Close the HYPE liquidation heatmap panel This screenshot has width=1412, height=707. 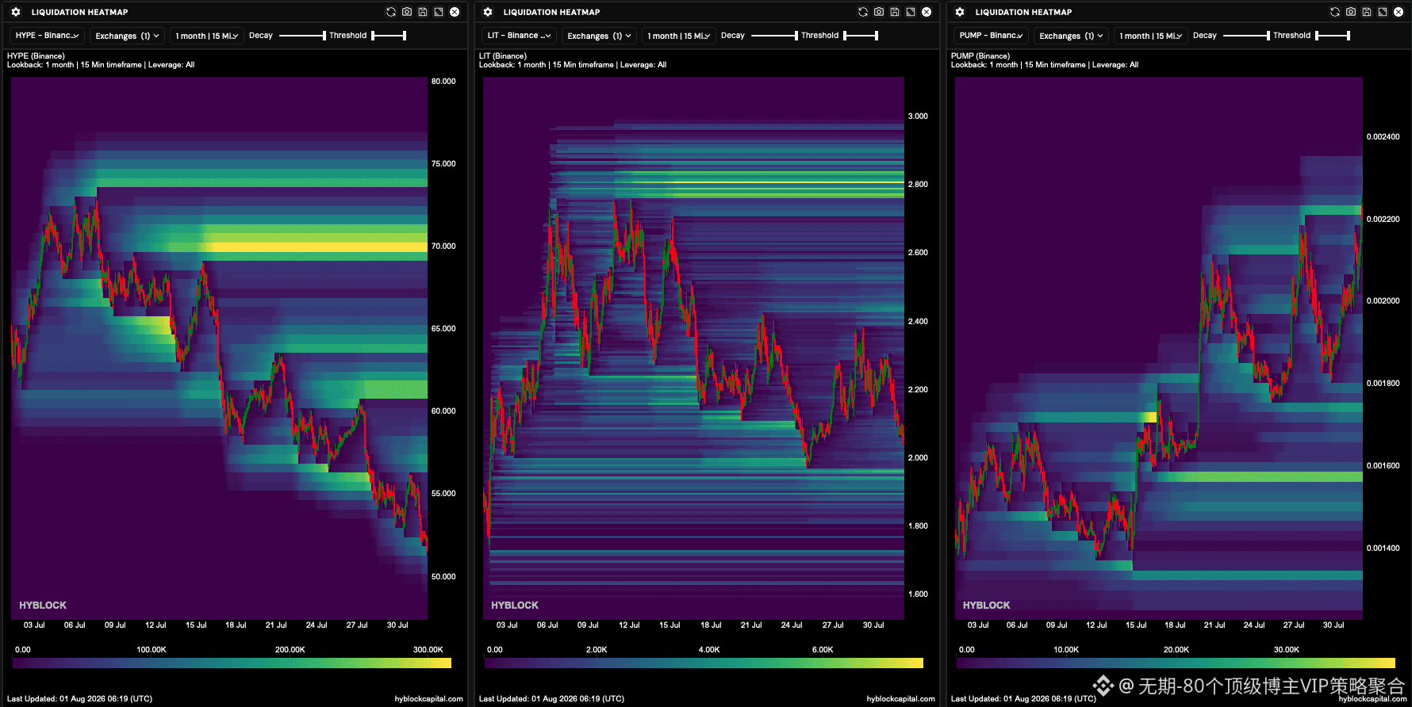click(455, 12)
